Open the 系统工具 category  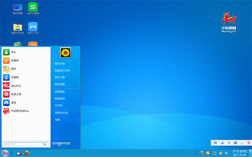pyautogui.click(x=16, y=94)
